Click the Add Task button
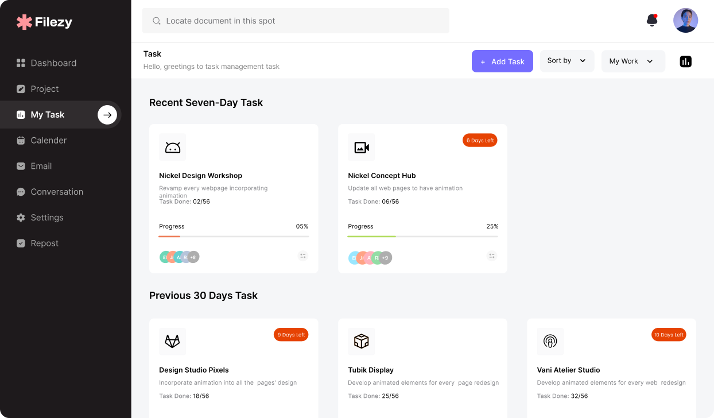 tap(502, 61)
